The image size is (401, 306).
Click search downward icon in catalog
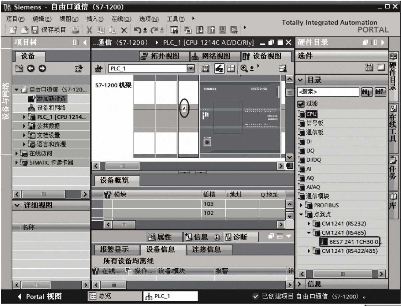pyautogui.click(x=367, y=92)
